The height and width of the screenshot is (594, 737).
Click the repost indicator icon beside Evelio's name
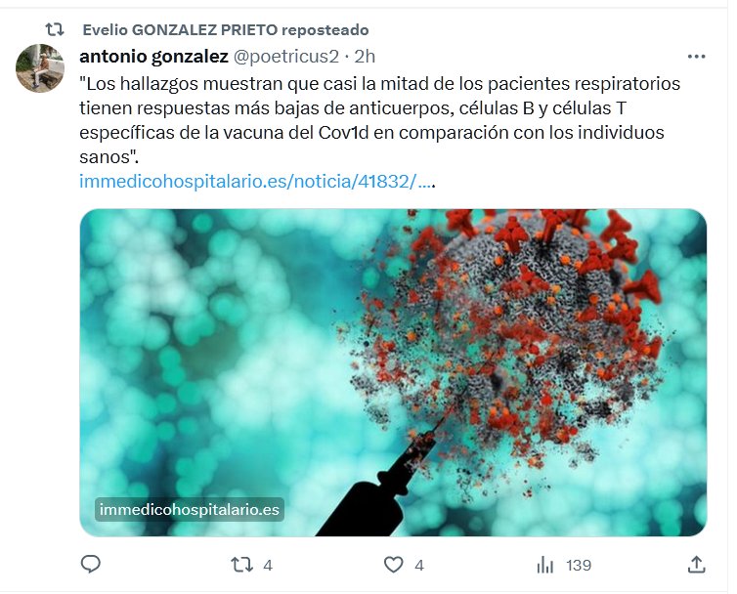55,30
